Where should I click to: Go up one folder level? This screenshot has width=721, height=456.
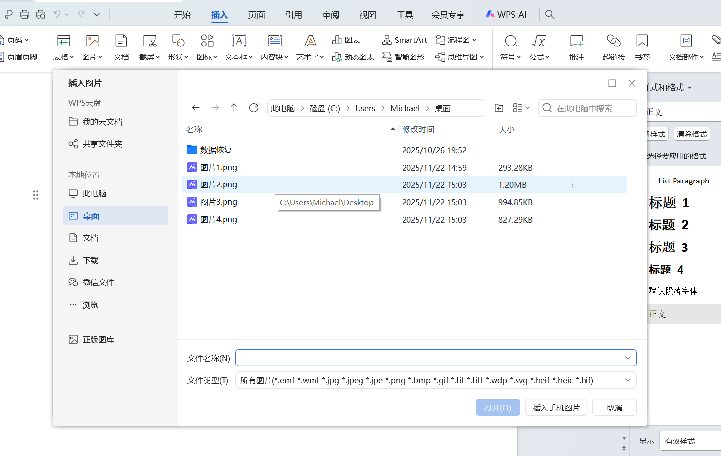tap(234, 108)
